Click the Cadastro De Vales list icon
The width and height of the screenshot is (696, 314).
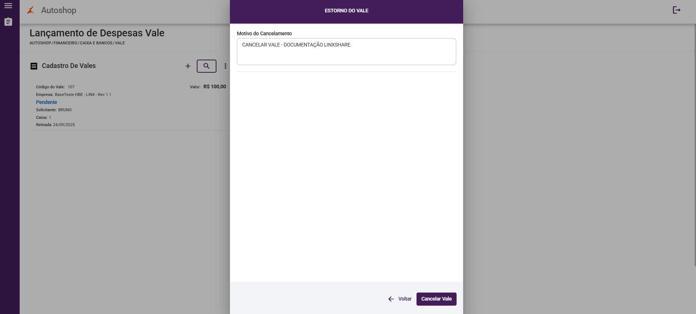point(34,66)
